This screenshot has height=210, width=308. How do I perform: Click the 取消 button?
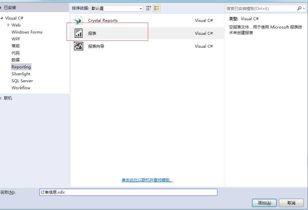coord(291,203)
